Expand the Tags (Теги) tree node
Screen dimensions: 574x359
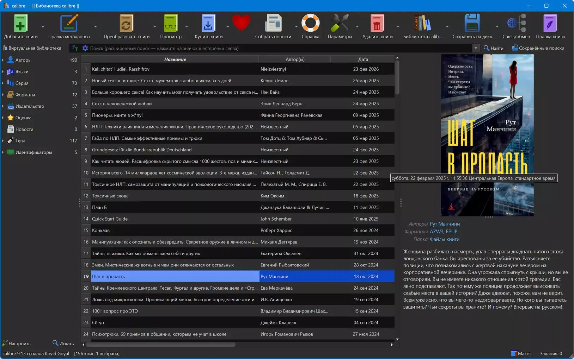tap(3, 141)
